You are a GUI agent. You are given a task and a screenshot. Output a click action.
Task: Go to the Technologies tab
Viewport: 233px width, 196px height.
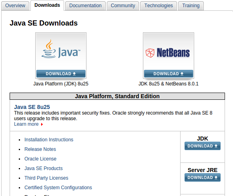click(x=159, y=6)
